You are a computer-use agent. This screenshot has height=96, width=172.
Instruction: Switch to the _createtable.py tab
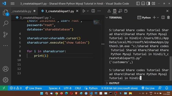(22, 11)
